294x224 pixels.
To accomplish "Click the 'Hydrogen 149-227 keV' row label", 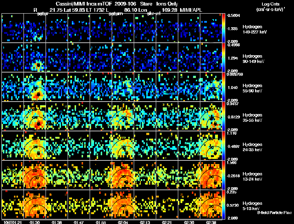I will [254, 29].
